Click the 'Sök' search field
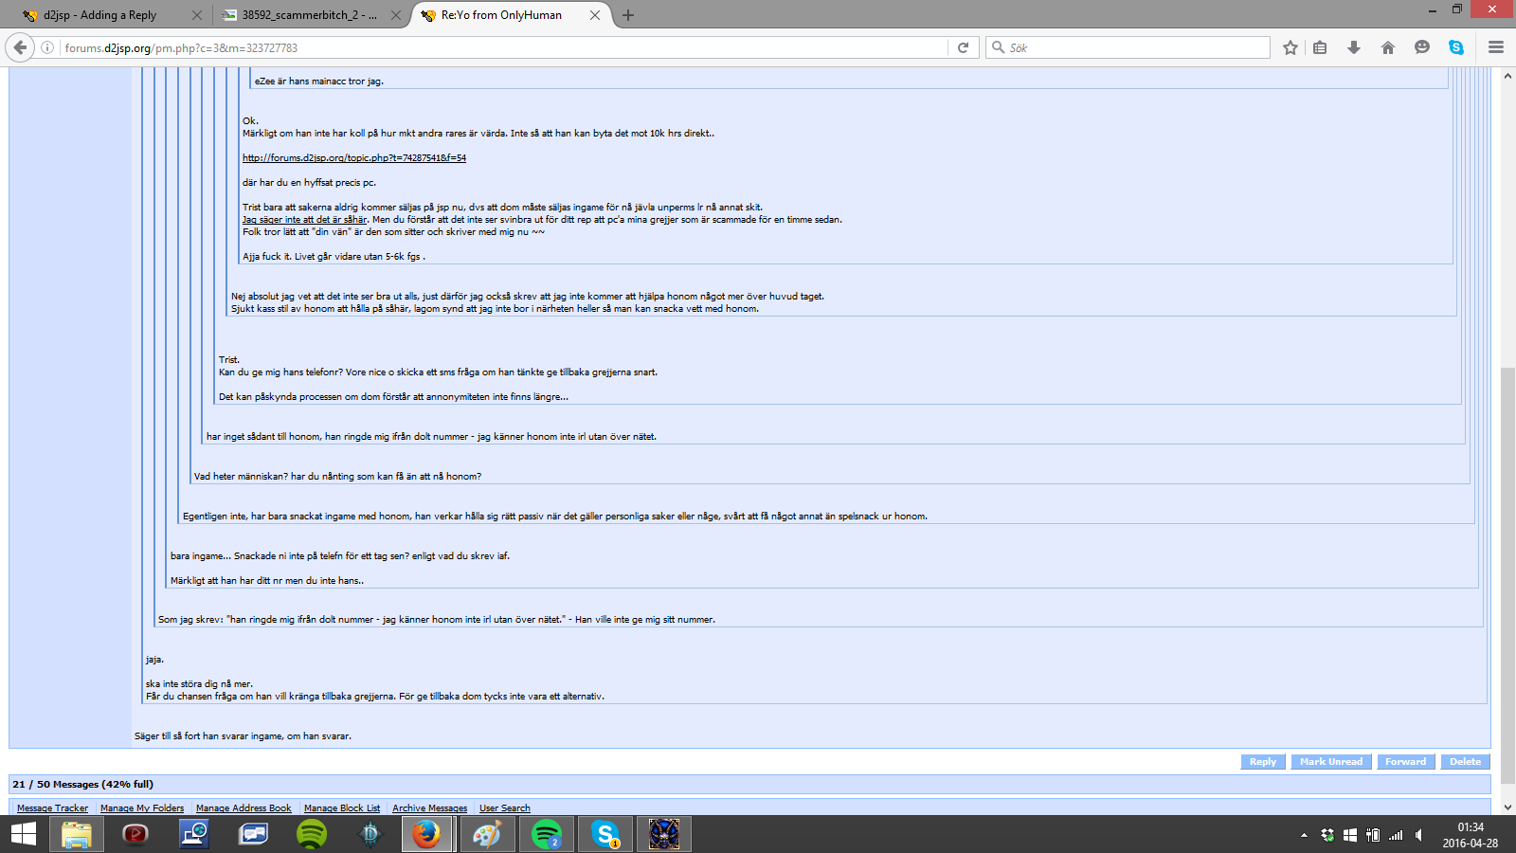The width and height of the screenshot is (1516, 853). [x=1128, y=47]
